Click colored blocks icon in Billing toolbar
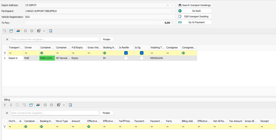 point(38,105)
